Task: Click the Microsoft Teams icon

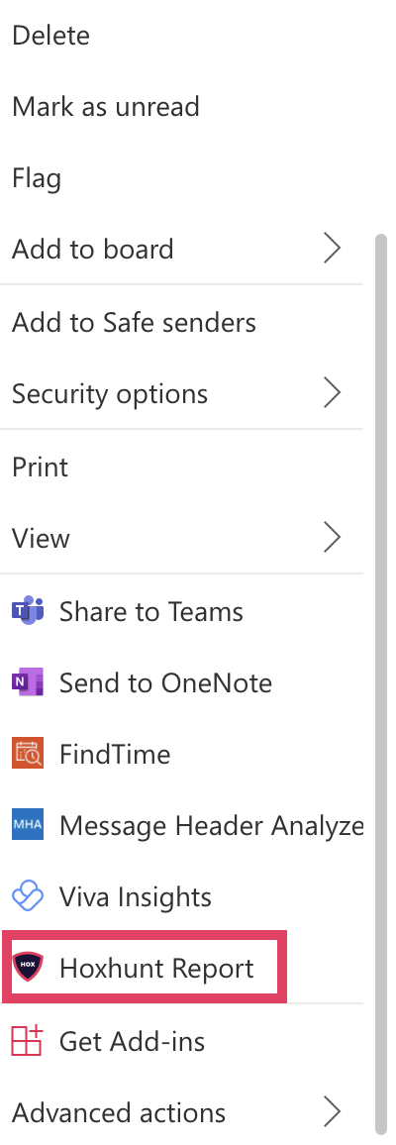Action: 28,611
